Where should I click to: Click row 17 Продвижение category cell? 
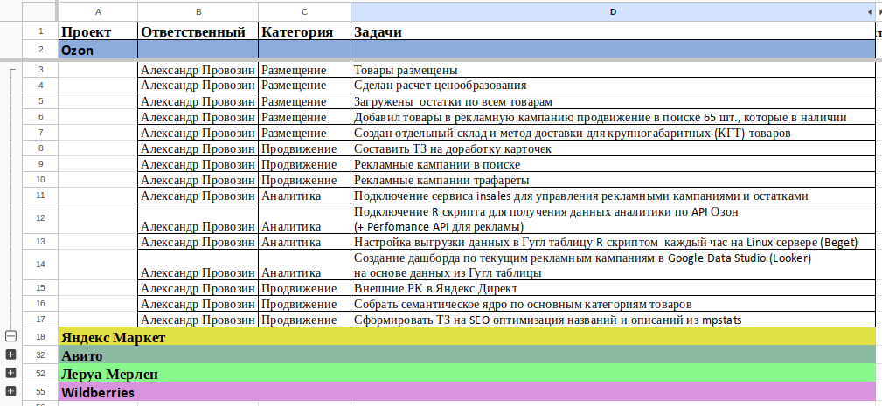point(304,320)
